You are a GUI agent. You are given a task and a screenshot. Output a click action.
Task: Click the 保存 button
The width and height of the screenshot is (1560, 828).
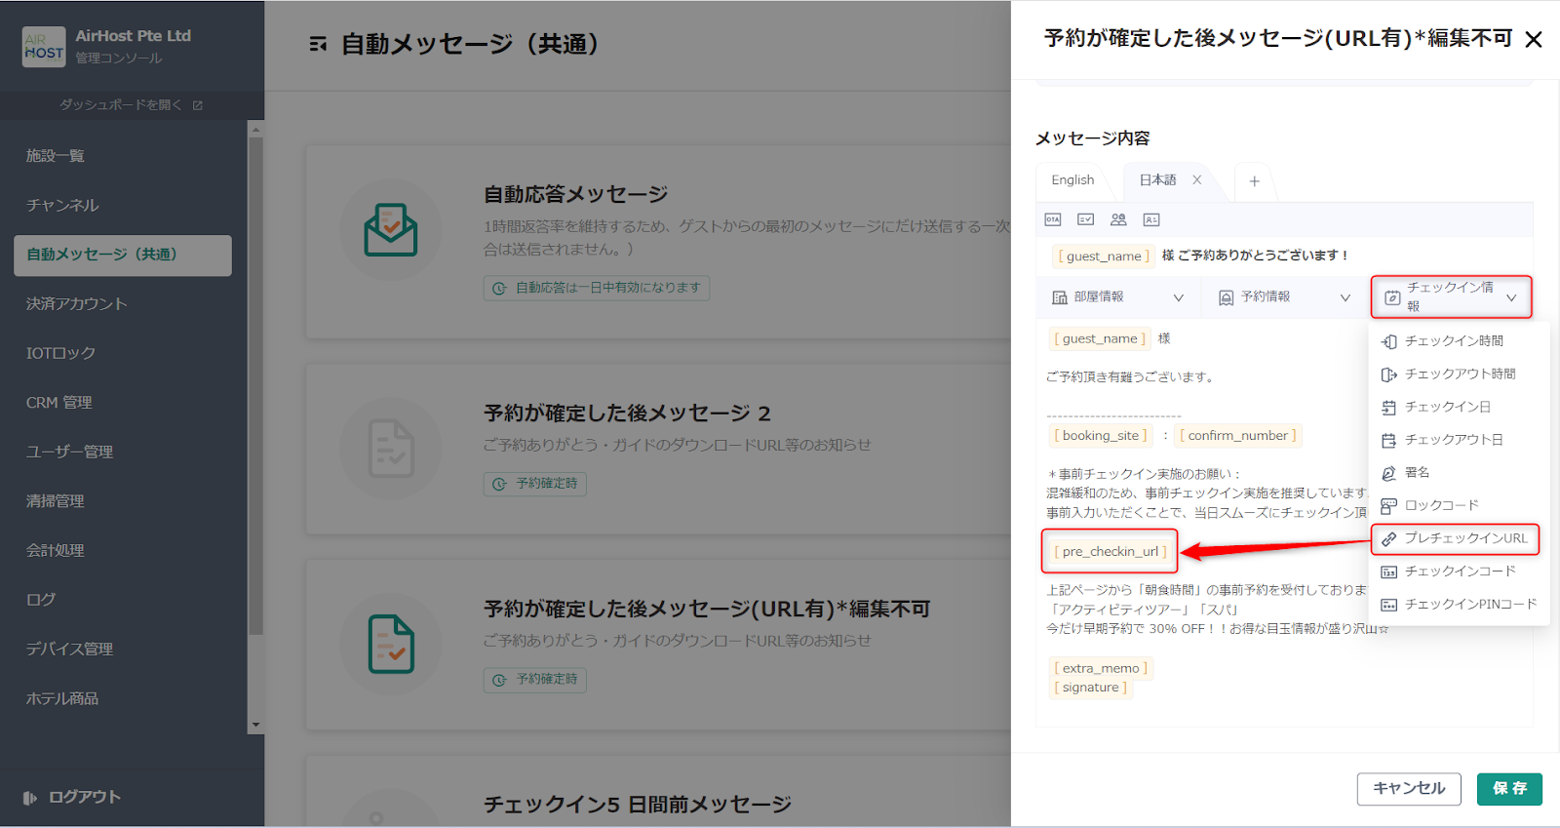click(x=1509, y=788)
